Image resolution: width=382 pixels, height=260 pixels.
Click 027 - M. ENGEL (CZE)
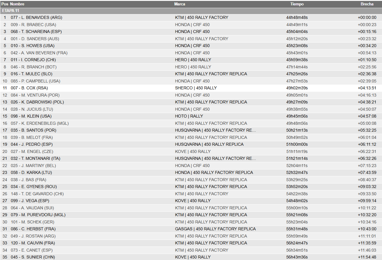coord(32,151)
